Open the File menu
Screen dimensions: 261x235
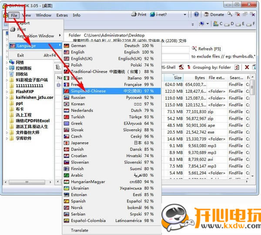(x=14, y=15)
